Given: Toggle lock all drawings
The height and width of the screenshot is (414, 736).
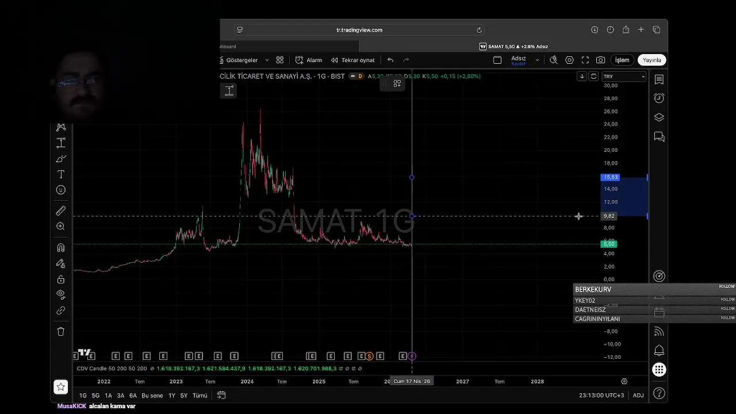Looking at the screenshot, I should pyautogui.click(x=61, y=279).
